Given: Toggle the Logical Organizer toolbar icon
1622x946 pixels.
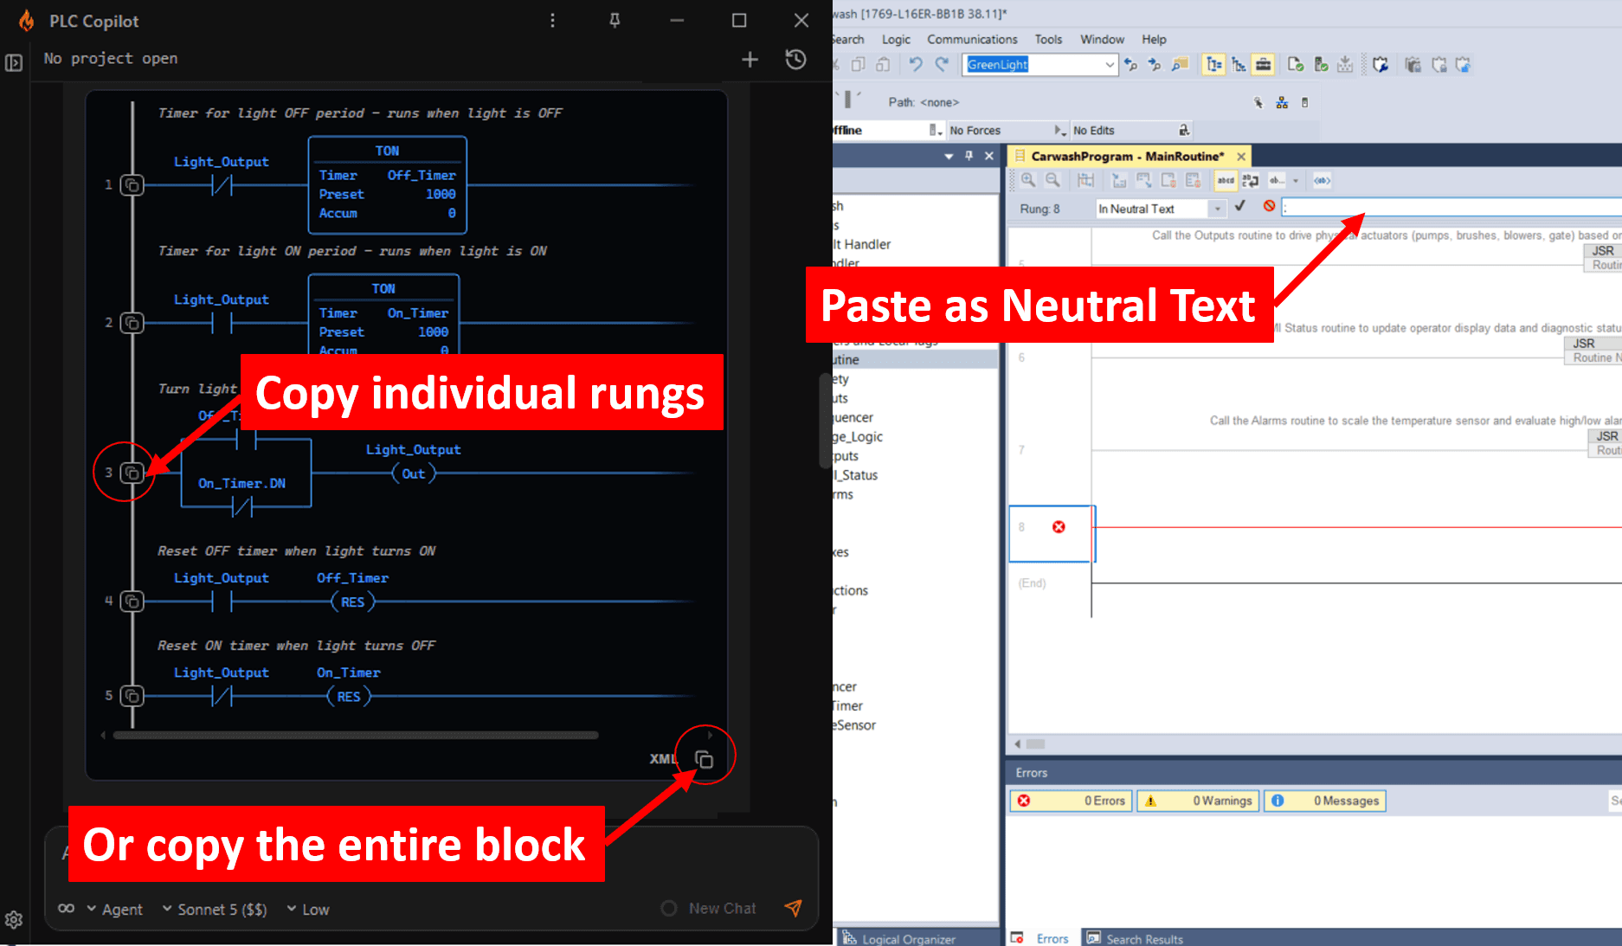Looking at the screenshot, I should (x=1239, y=64).
